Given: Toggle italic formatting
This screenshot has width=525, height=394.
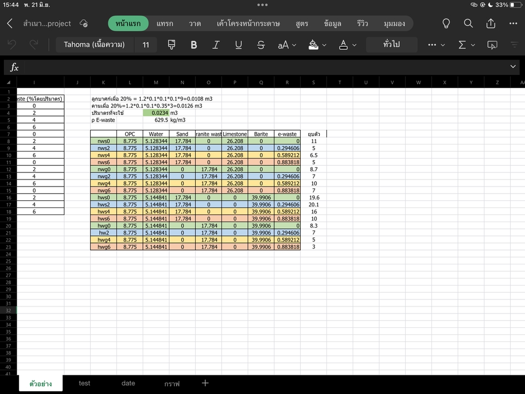Looking at the screenshot, I should 216,44.
